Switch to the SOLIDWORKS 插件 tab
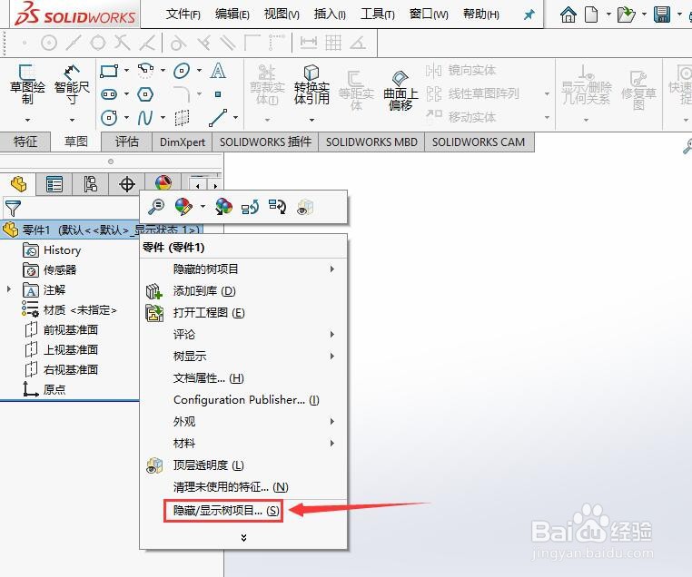The height and width of the screenshot is (577, 692). 265,142
